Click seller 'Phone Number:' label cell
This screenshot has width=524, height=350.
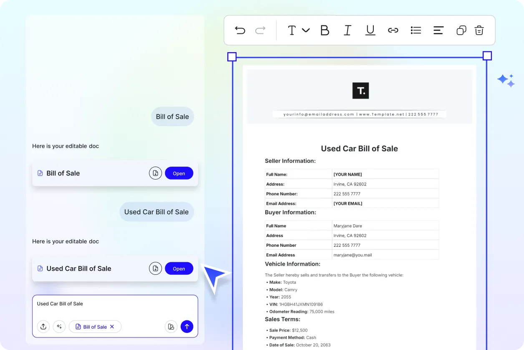[x=299, y=194]
